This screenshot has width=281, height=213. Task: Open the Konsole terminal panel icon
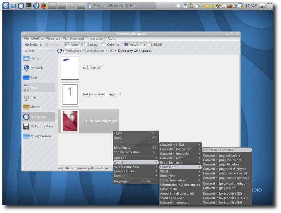pos(29,6)
